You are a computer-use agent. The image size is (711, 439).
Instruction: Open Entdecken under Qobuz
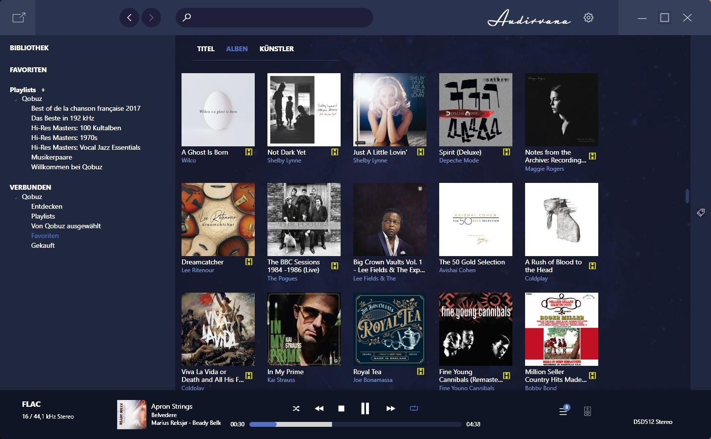click(47, 206)
